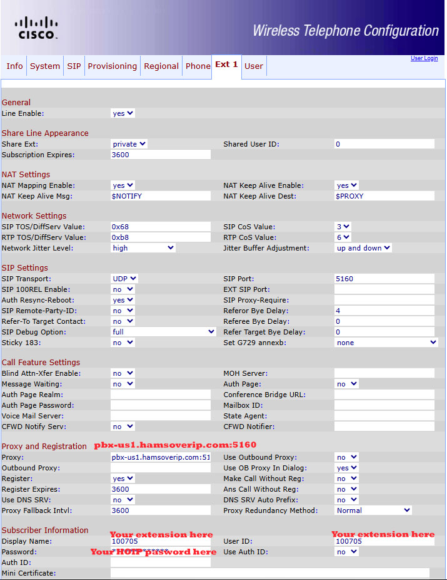Viewport: 447px width, 580px height.
Task: Open NAT Keep Alive Enable dropdown
Action: (x=346, y=185)
